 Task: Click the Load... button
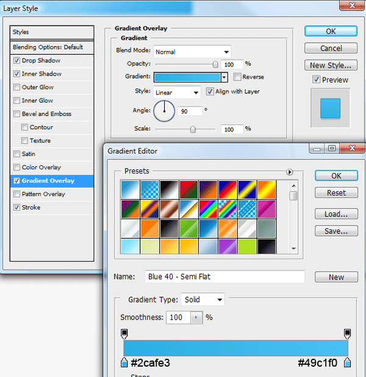(x=336, y=214)
